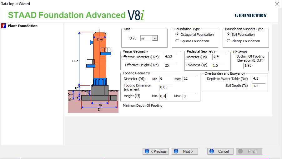
Task: Select the Pedestal Thickness (Tp) input
Action: (219, 65)
